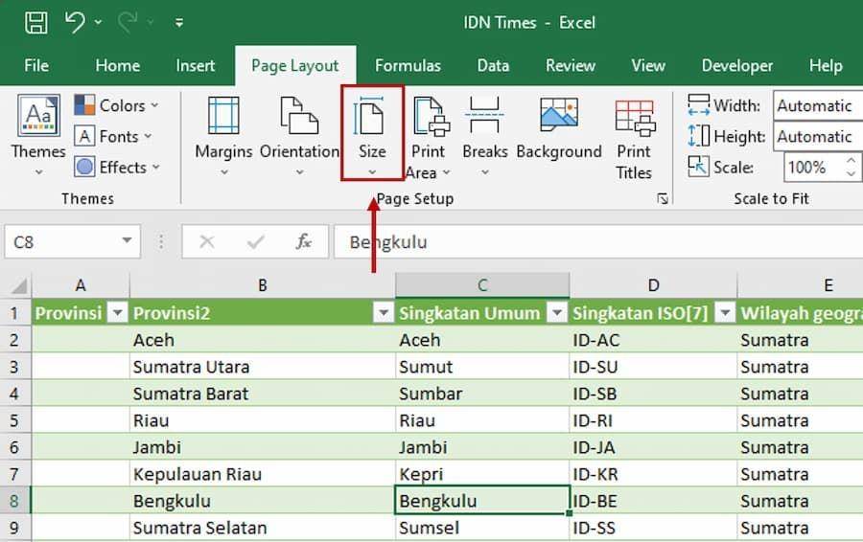863x542 pixels.
Task: Increase Scale with the up spinner
Action: [x=851, y=161]
